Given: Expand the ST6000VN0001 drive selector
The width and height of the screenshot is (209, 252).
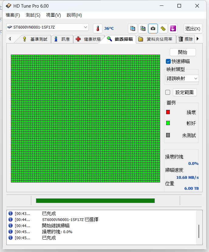Looking at the screenshot, I should click(47, 27).
